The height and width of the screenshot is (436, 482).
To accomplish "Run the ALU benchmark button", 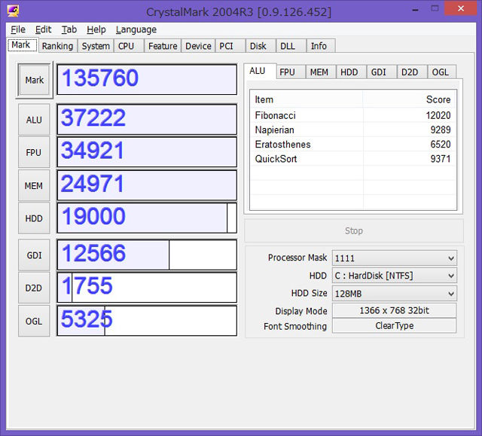I will pos(34,120).
